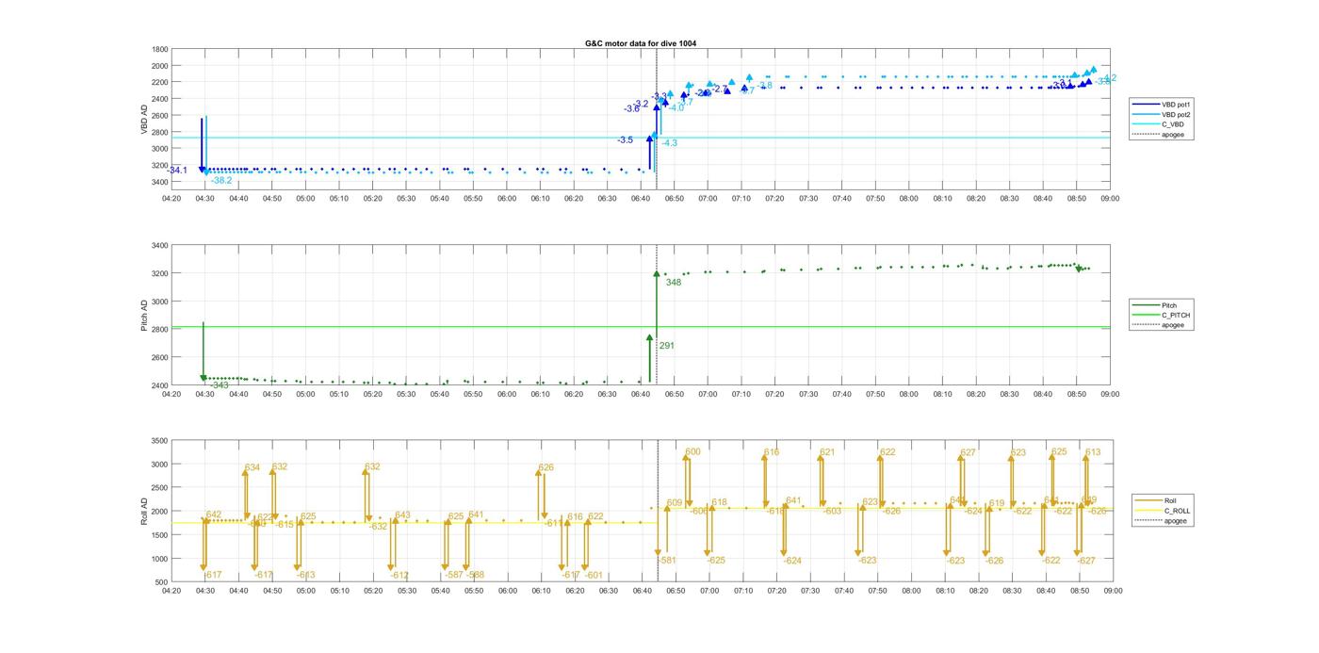Click the '3500' tick on the Roll axis
Image resolution: width=1319 pixels, height=653 pixels.
pos(159,441)
